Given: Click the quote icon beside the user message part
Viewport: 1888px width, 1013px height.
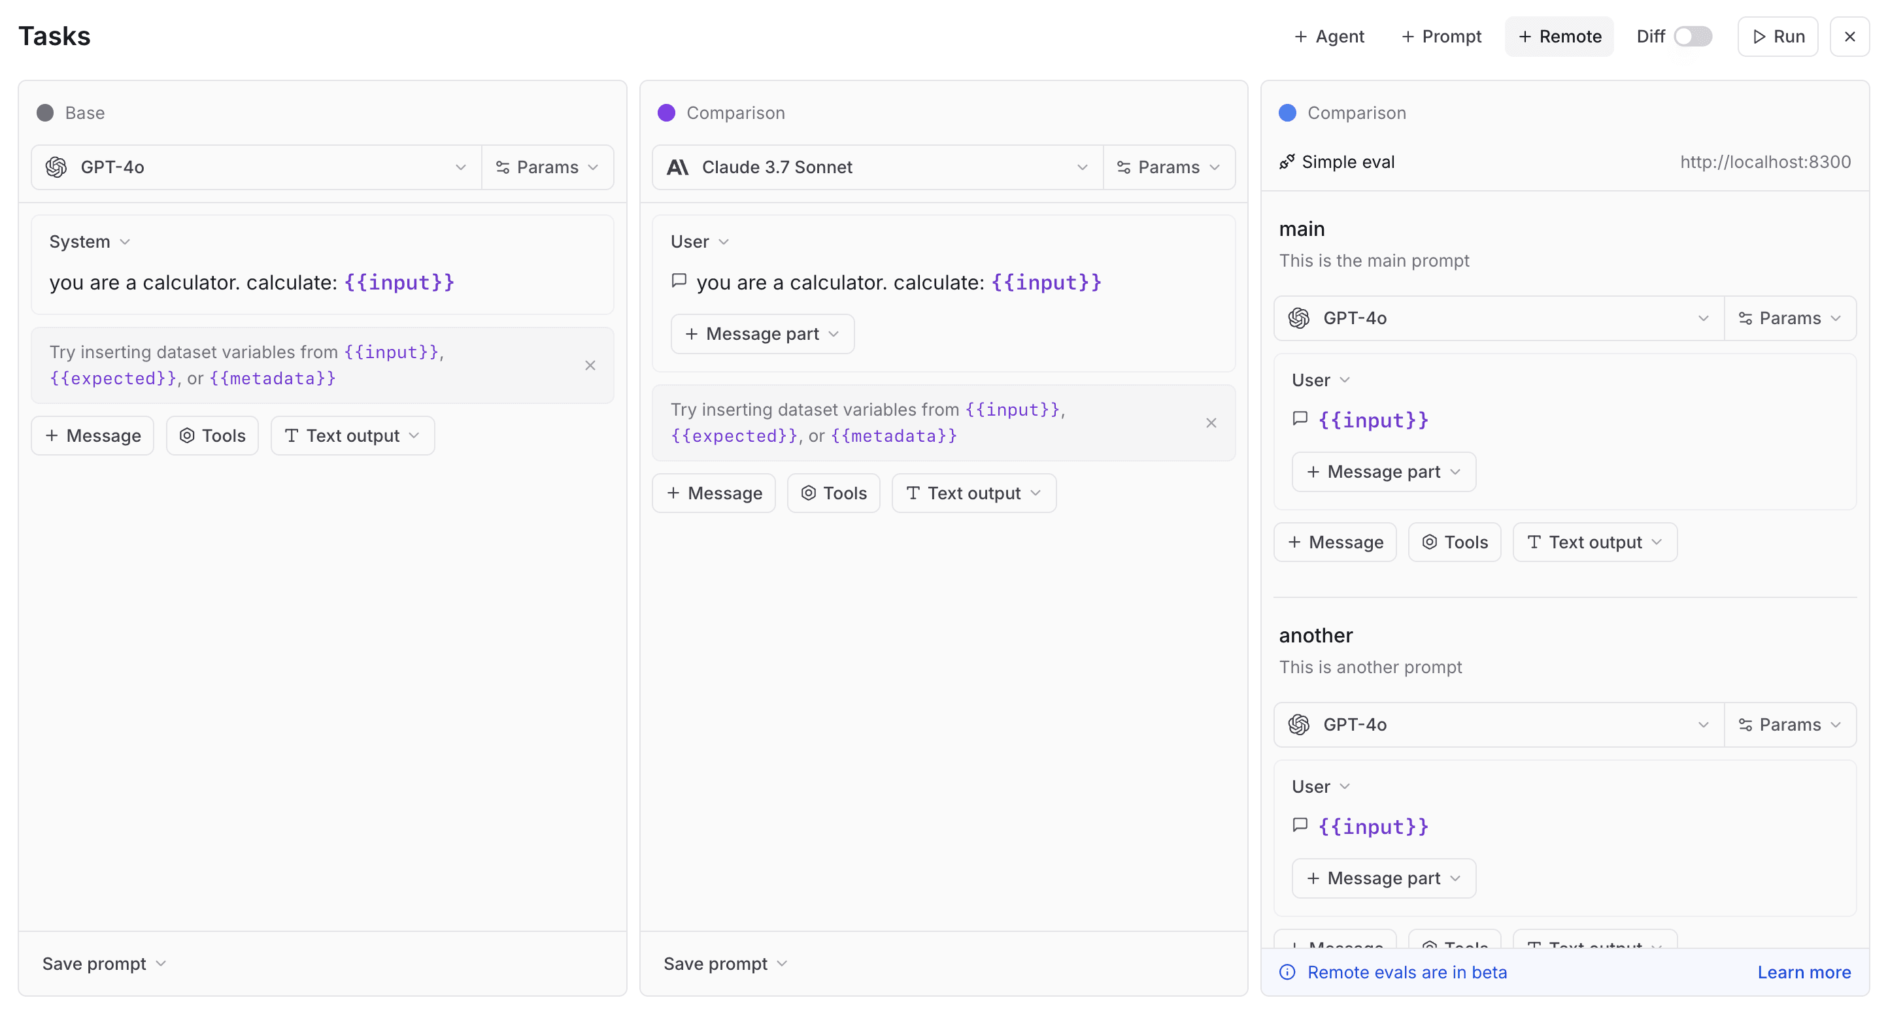Looking at the screenshot, I should pos(680,280).
